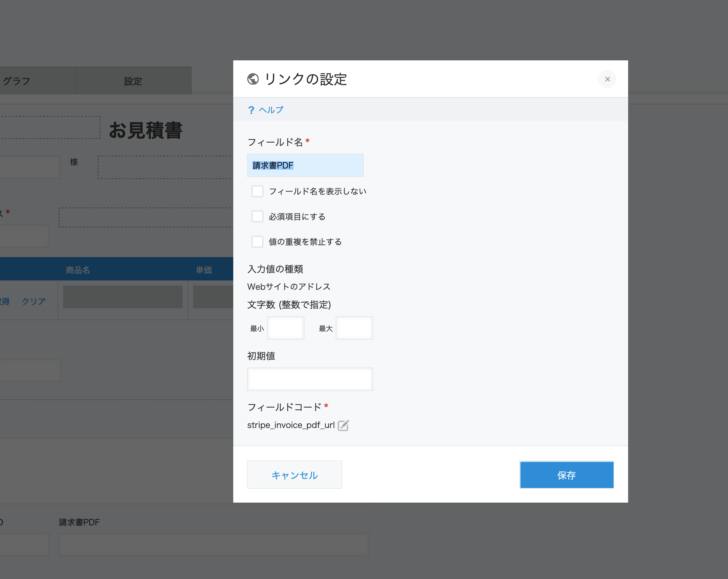Click the field code stripe_invoice_pdf_url text
This screenshot has width=728, height=579.
[x=291, y=425]
